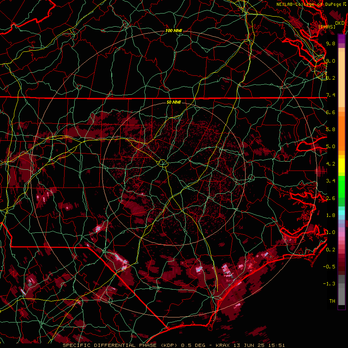Pick the gray bottom color bar segment
Viewport: 348px width, 348px height.
[341, 294]
